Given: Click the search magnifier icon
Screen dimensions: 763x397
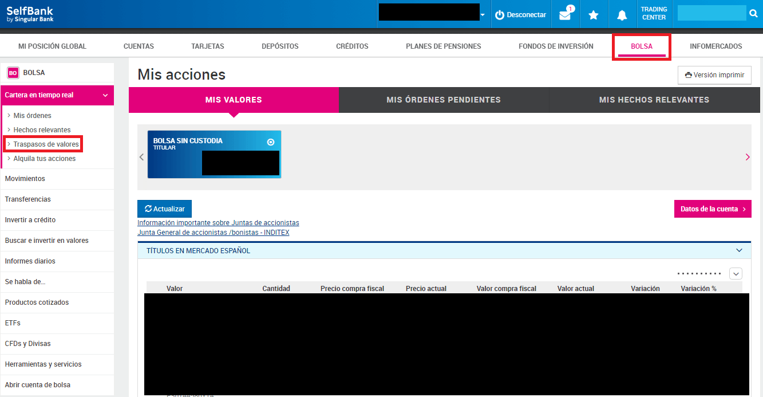Looking at the screenshot, I should click(753, 13).
